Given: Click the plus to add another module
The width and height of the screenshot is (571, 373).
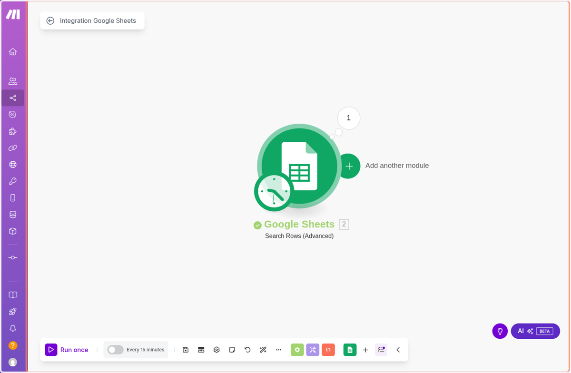Looking at the screenshot, I should click(x=349, y=166).
